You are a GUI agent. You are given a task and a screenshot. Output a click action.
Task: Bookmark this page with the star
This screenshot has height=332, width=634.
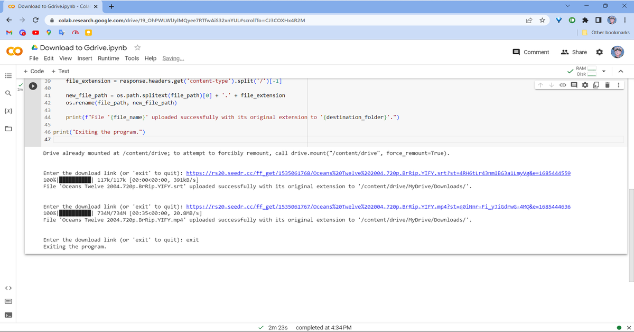tap(542, 19)
